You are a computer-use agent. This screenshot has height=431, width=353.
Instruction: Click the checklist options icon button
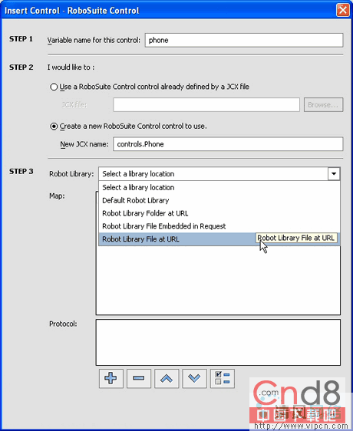click(223, 379)
